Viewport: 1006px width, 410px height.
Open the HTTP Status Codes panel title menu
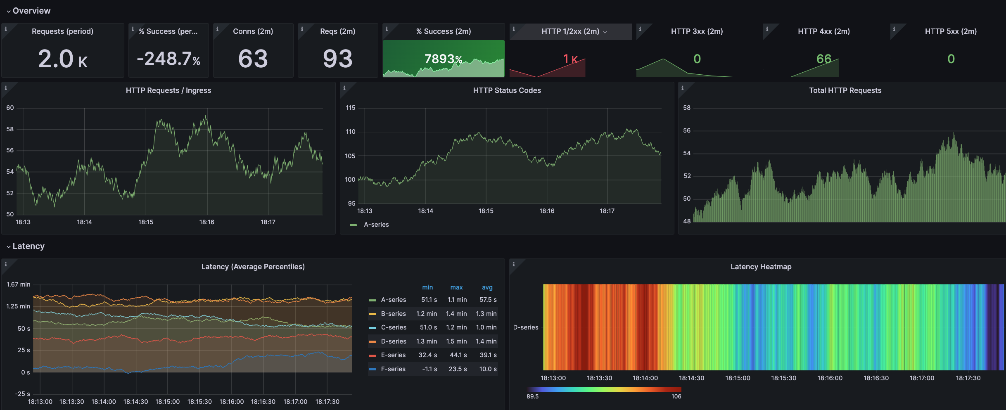click(x=507, y=90)
